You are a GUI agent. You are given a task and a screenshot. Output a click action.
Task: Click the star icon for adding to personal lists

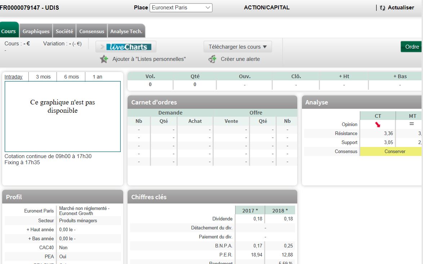point(104,59)
